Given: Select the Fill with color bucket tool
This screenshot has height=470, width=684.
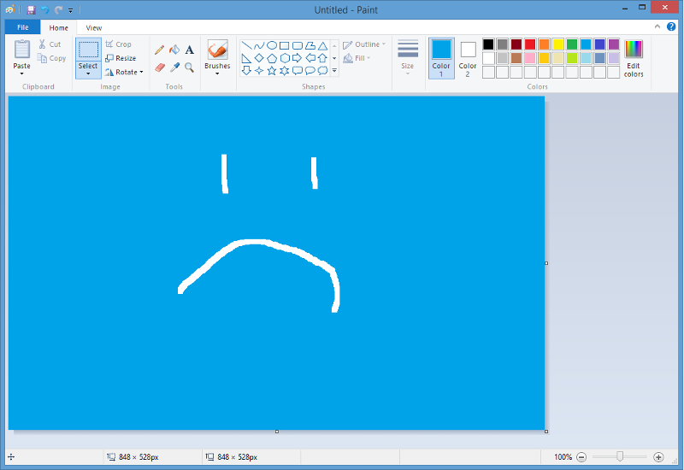Looking at the screenshot, I should tap(174, 50).
